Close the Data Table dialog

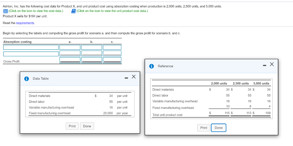(133, 77)
